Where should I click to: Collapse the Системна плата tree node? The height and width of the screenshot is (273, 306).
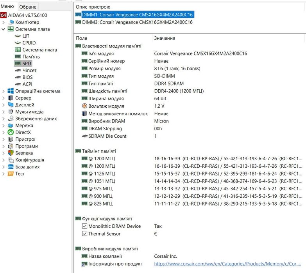point(3,29)
